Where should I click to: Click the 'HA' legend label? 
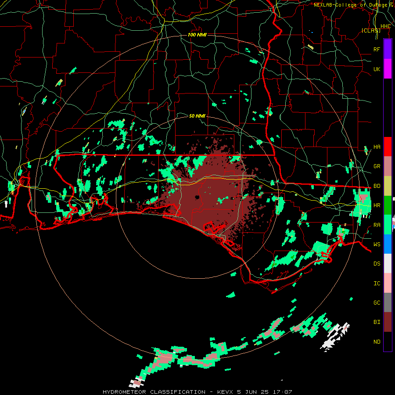pos(377,147)
